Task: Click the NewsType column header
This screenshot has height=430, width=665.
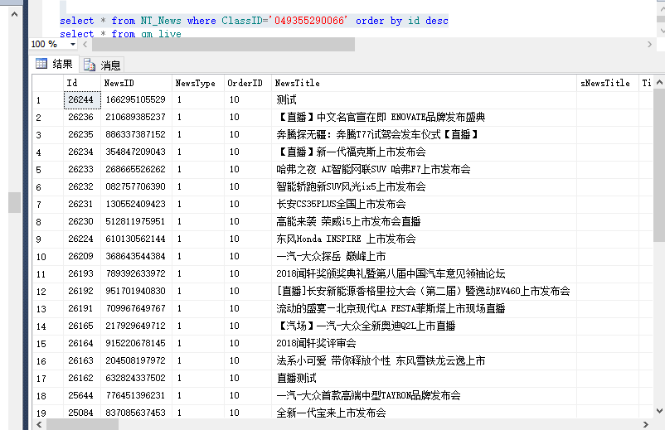Action: [197, 83]
